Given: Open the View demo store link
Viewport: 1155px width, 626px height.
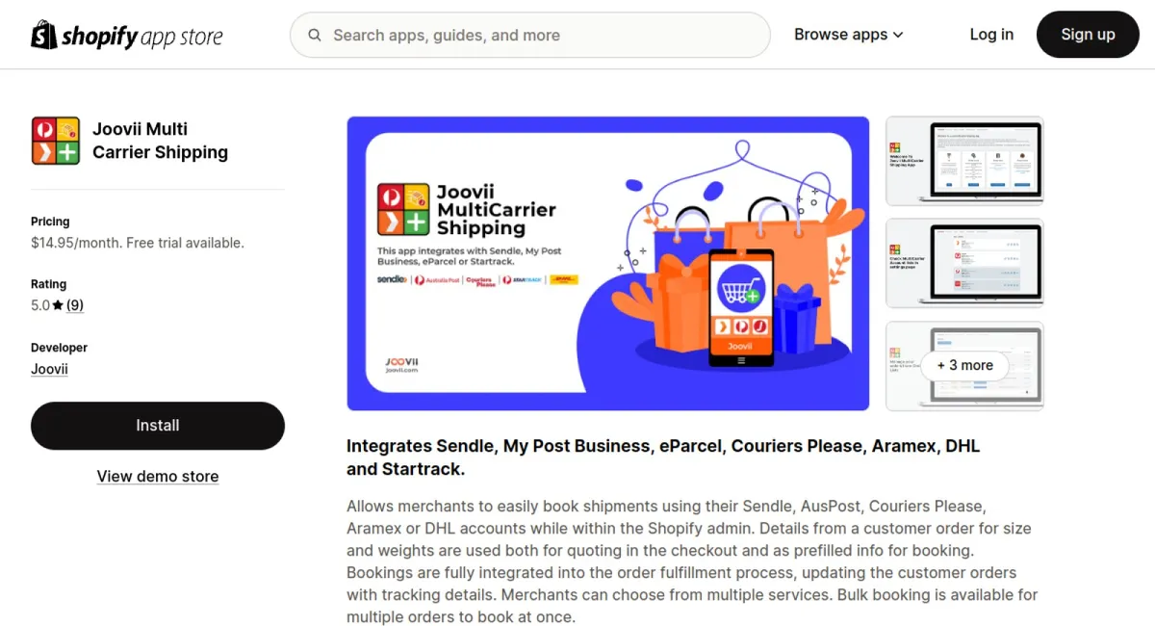Looking at the screenshot, I should (158, 477).
